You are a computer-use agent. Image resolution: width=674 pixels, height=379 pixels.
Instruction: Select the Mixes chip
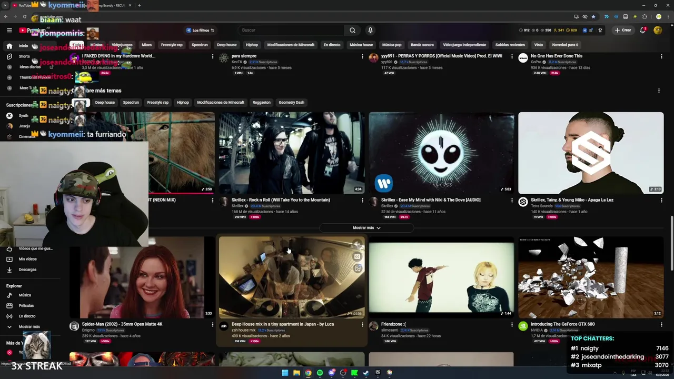146,45
